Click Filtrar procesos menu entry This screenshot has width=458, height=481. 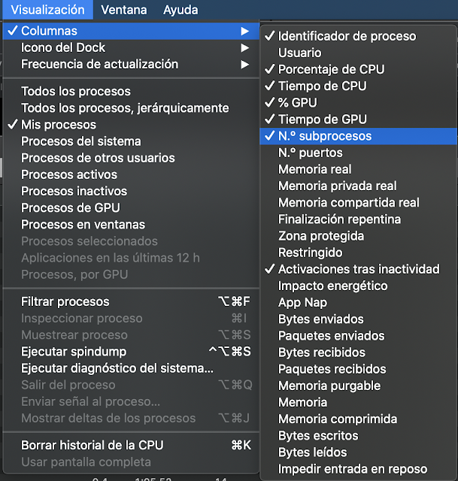click(x=65, y=302)
